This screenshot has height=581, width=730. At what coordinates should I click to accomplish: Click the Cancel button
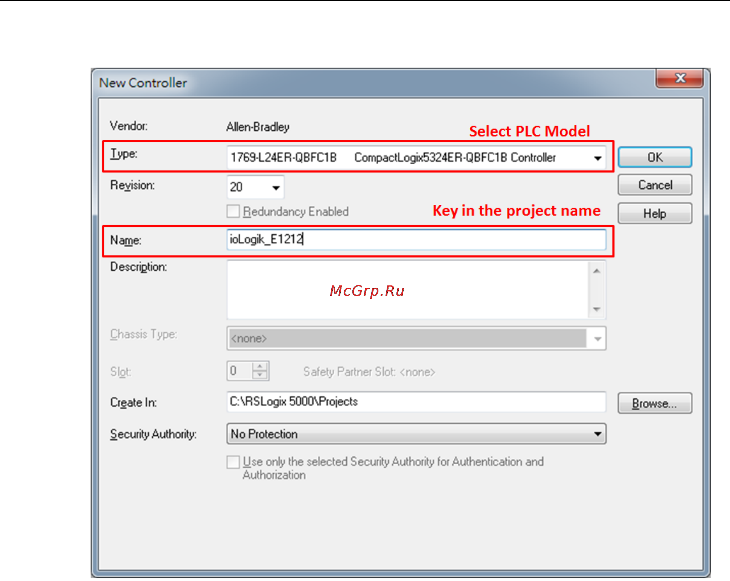point(655,185)
